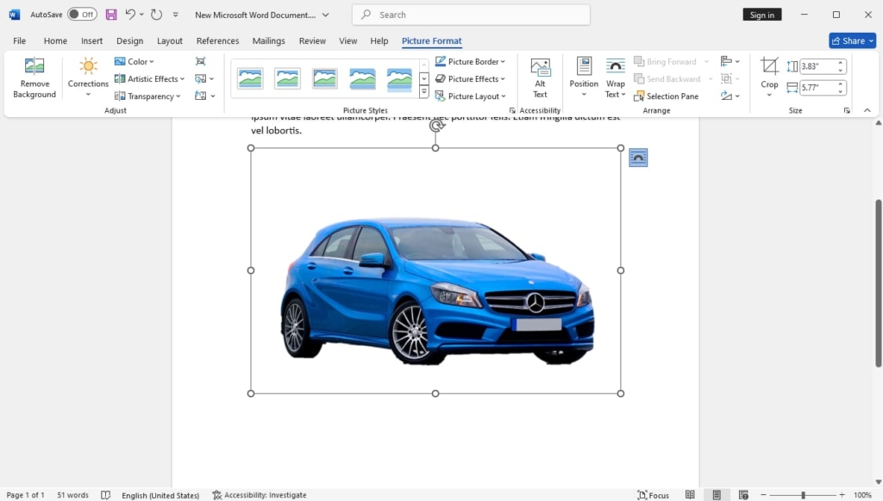Open the Size dialog launcher

(x=847, y=111)
